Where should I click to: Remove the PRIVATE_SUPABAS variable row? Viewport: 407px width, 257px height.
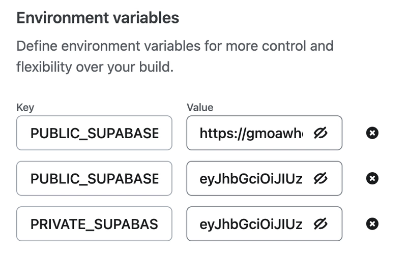372,224
